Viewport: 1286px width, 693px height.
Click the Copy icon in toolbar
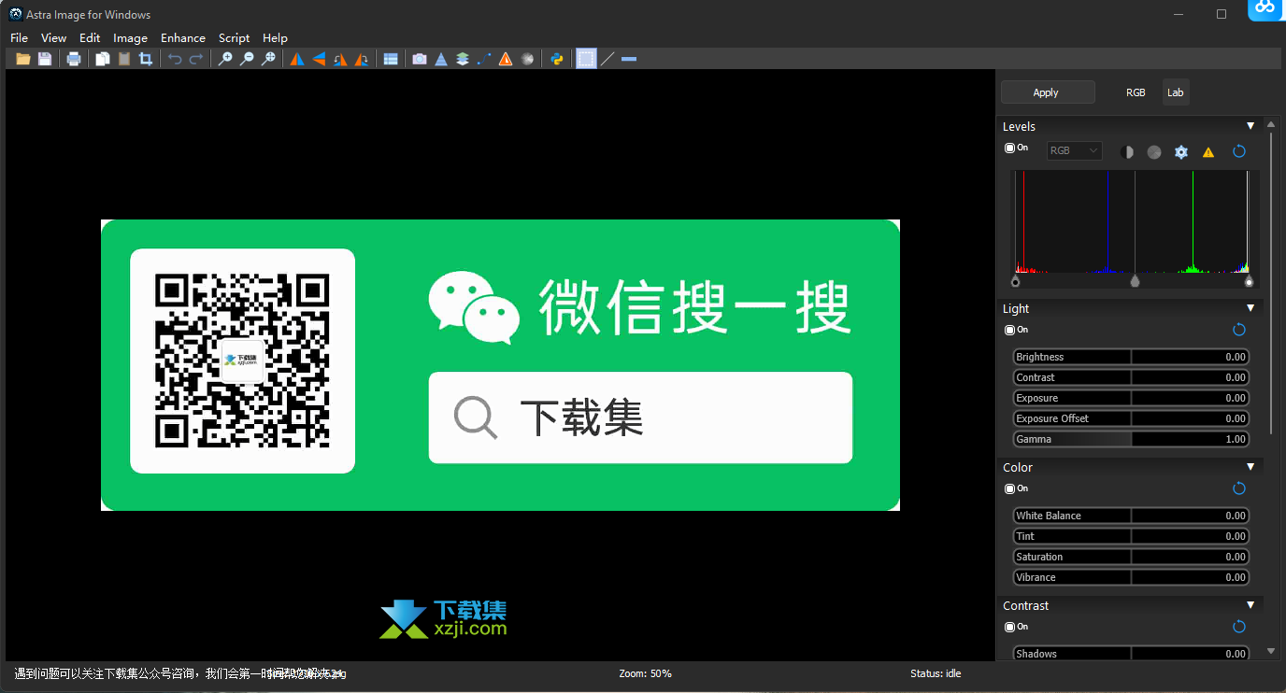click(x=103, y=59)
